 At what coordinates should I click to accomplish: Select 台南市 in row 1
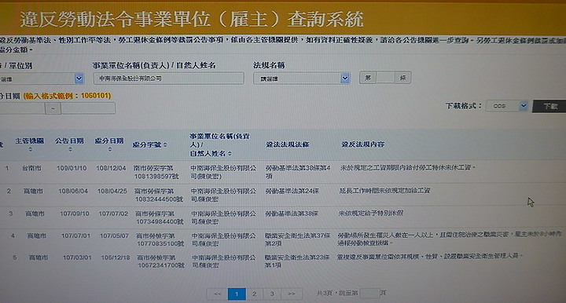(31, 168)
